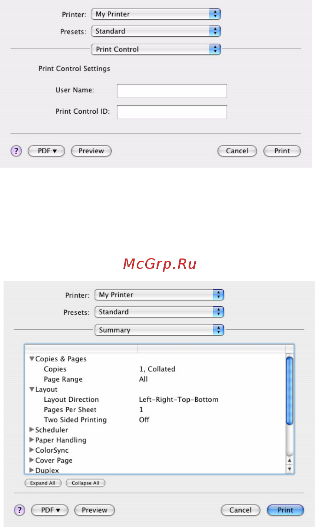Viewport: 315px width, 527px height.
Task: Click Preview in Print Control dialog
Action: coord(91,151)
